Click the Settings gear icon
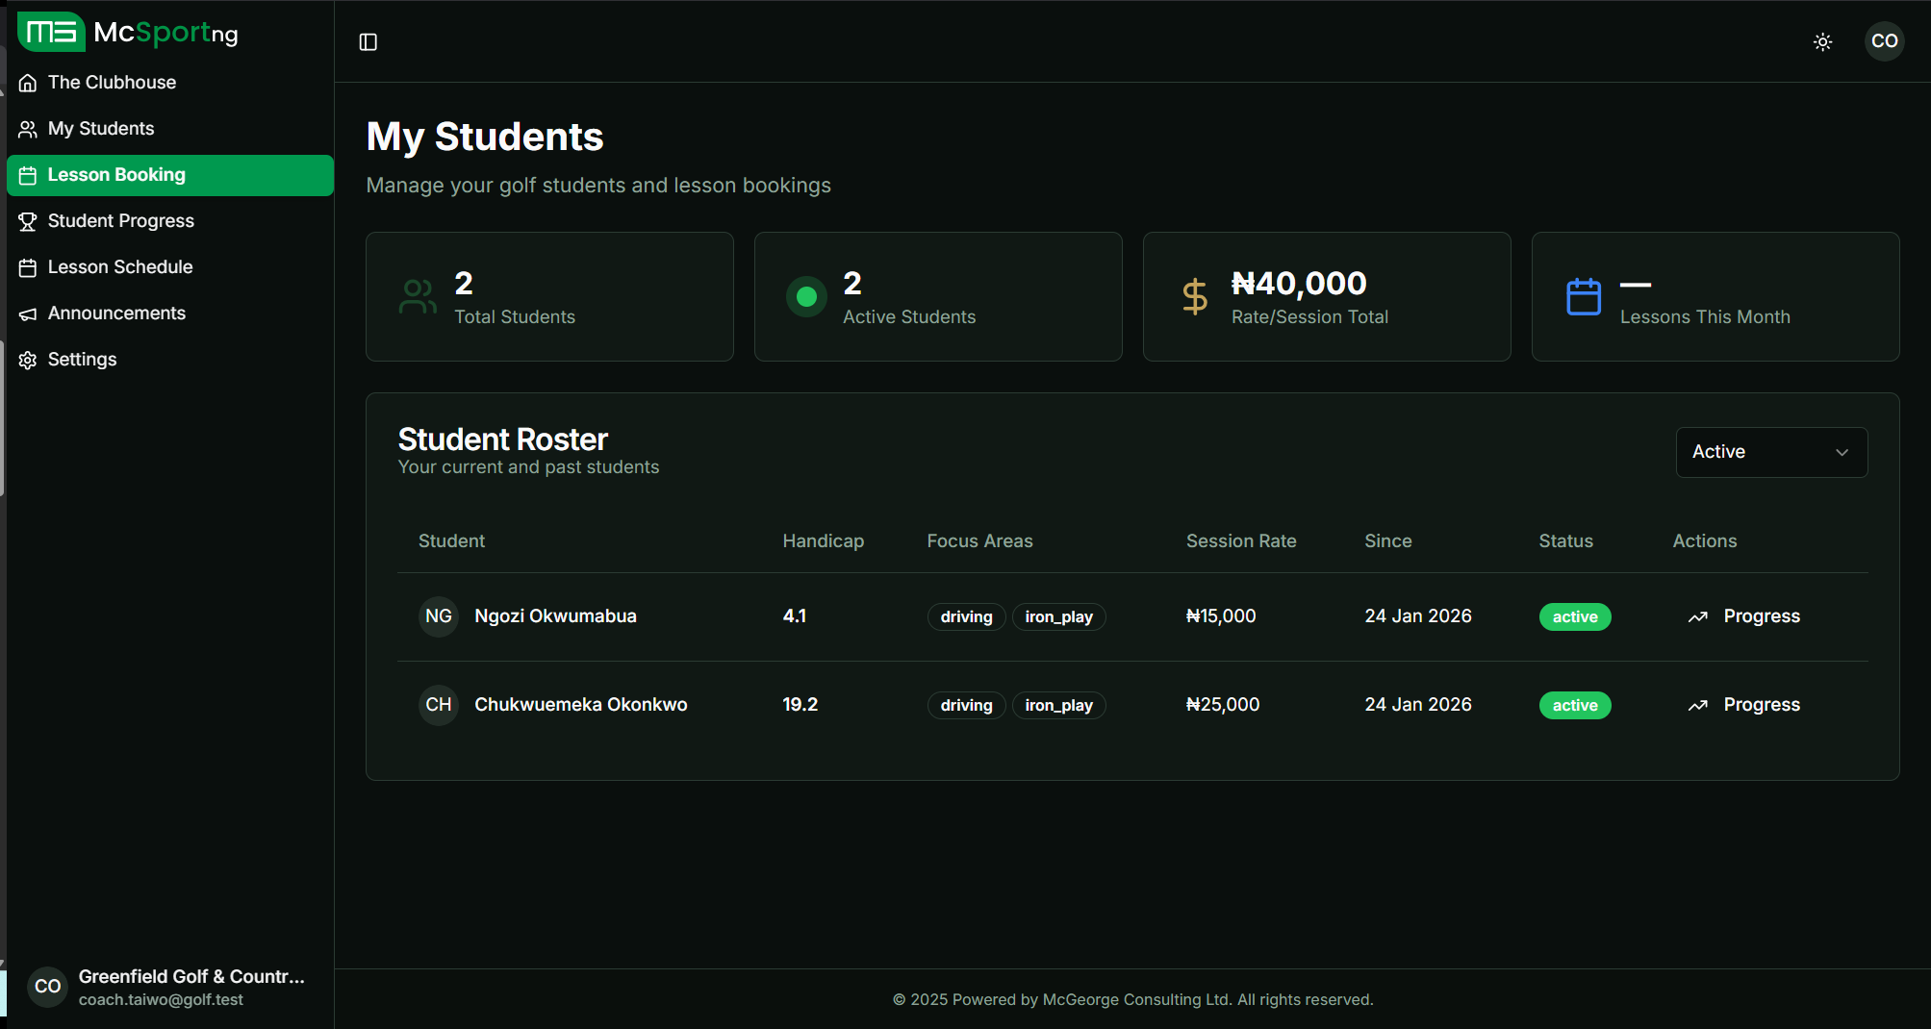The image size is (1931, 1029). click(28, 360)
